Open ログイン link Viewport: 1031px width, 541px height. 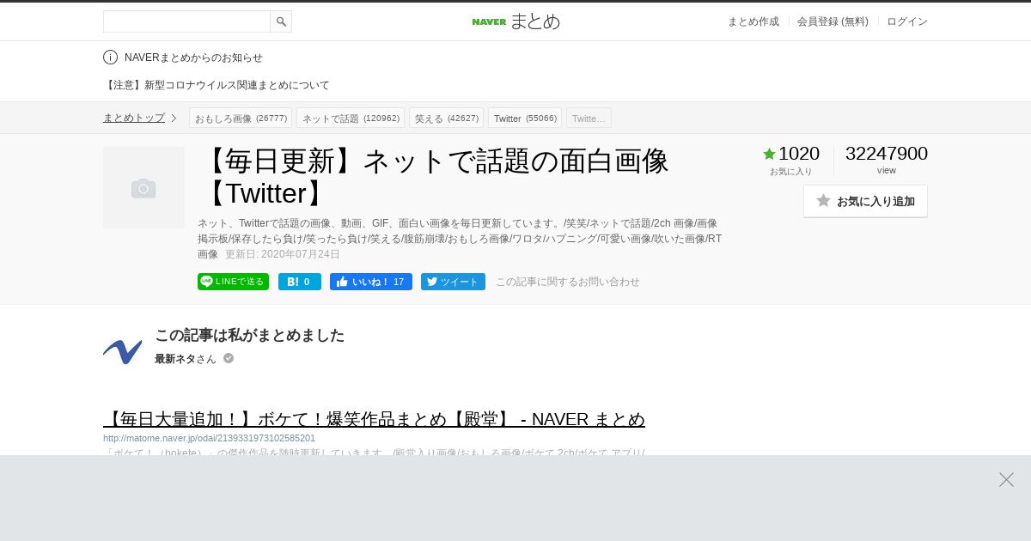click(907, 21)
